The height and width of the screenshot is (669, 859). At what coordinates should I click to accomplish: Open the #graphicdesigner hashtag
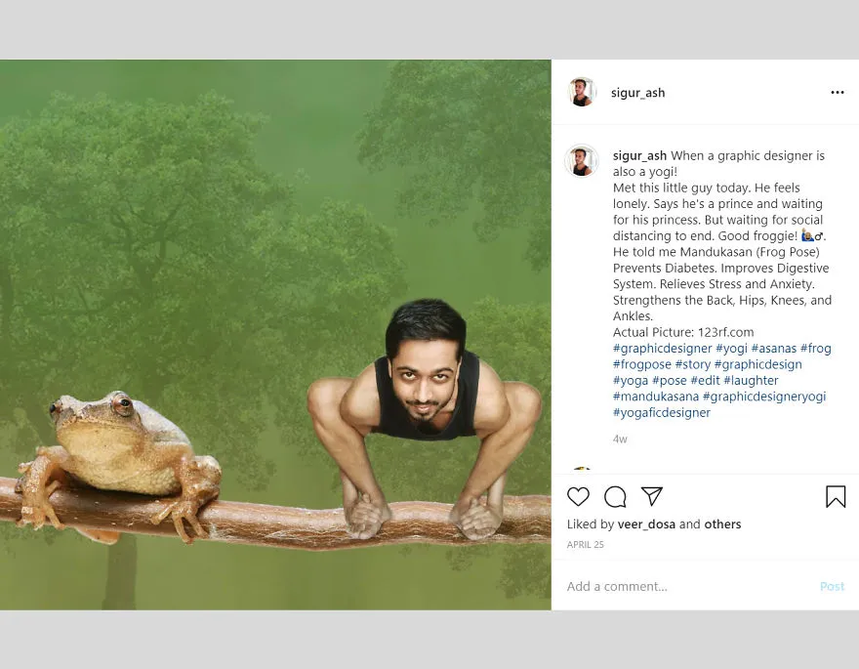click(x=663, y=348)
